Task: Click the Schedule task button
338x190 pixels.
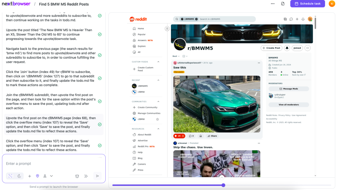Action: pos(308,4)
